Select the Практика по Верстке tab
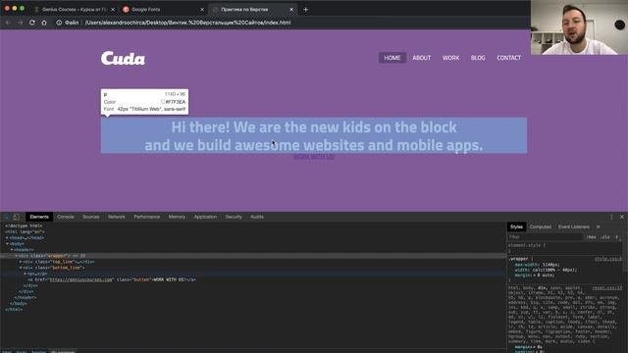Screen dimensions: 628x353 (252, 9)
